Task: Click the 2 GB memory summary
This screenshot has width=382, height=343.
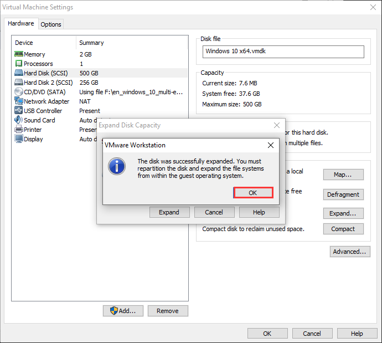Action: pos(85,54)
